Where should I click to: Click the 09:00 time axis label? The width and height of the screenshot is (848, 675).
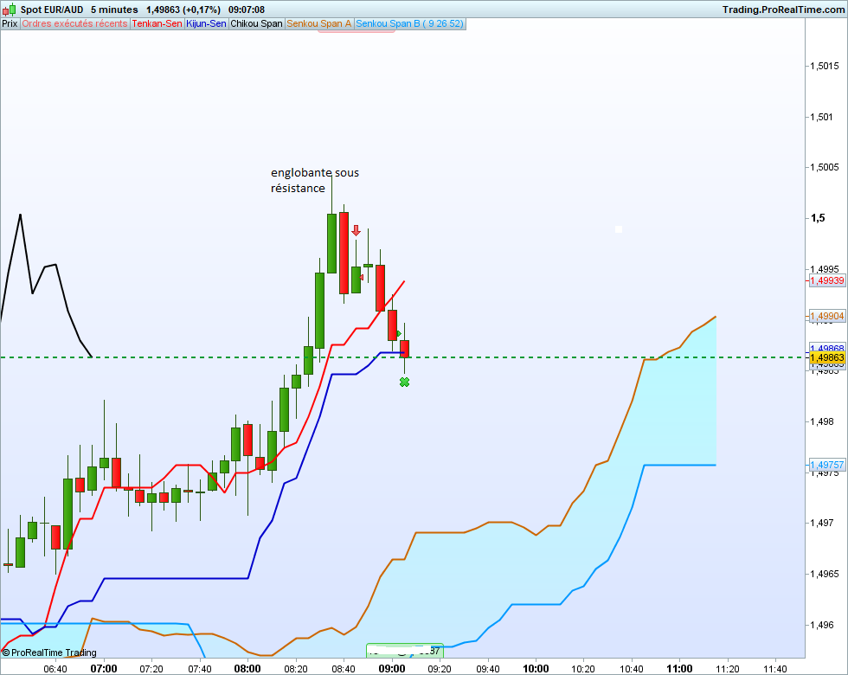(x=391, y=668)
